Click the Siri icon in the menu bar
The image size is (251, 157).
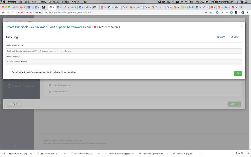(x=242, y=2)
